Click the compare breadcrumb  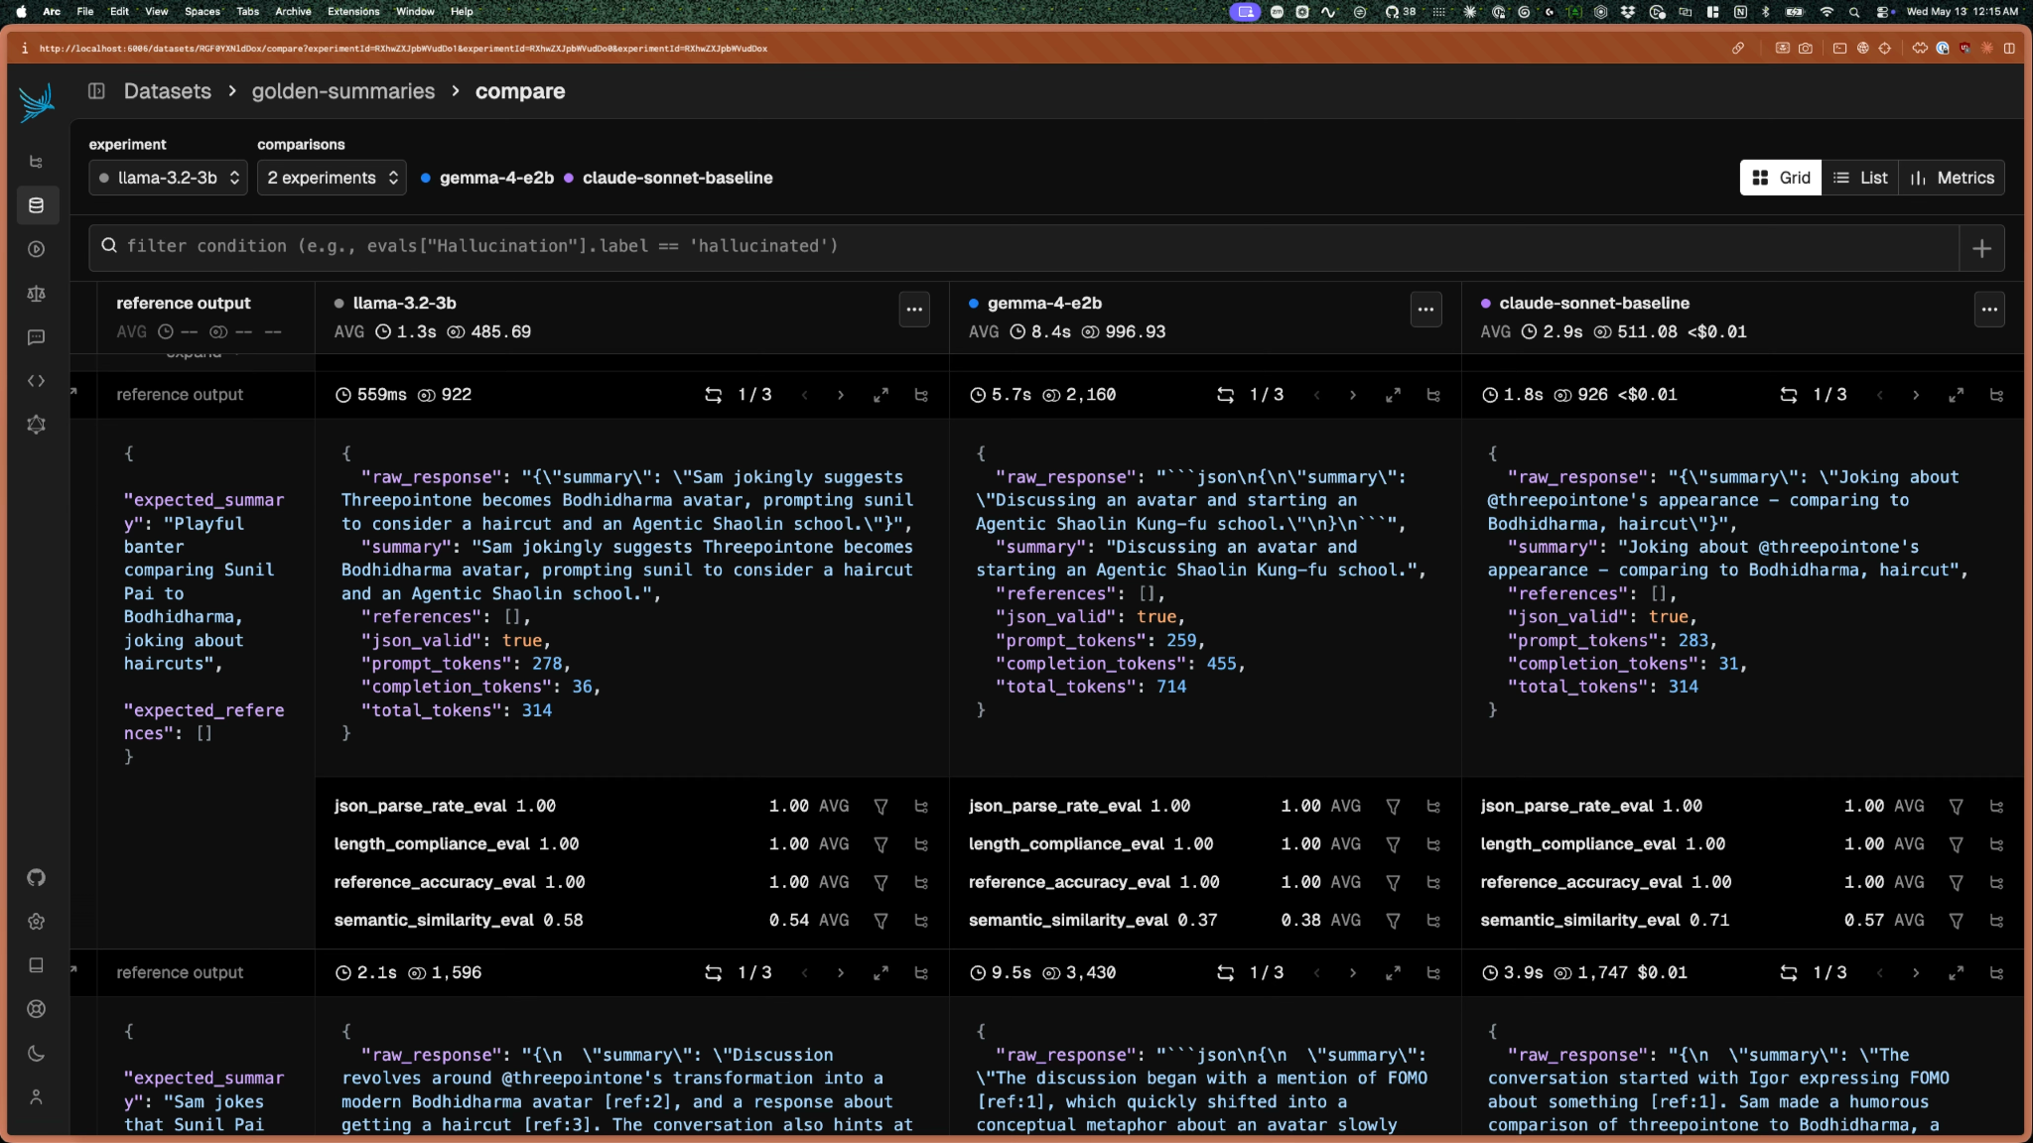tap(520, 91)
